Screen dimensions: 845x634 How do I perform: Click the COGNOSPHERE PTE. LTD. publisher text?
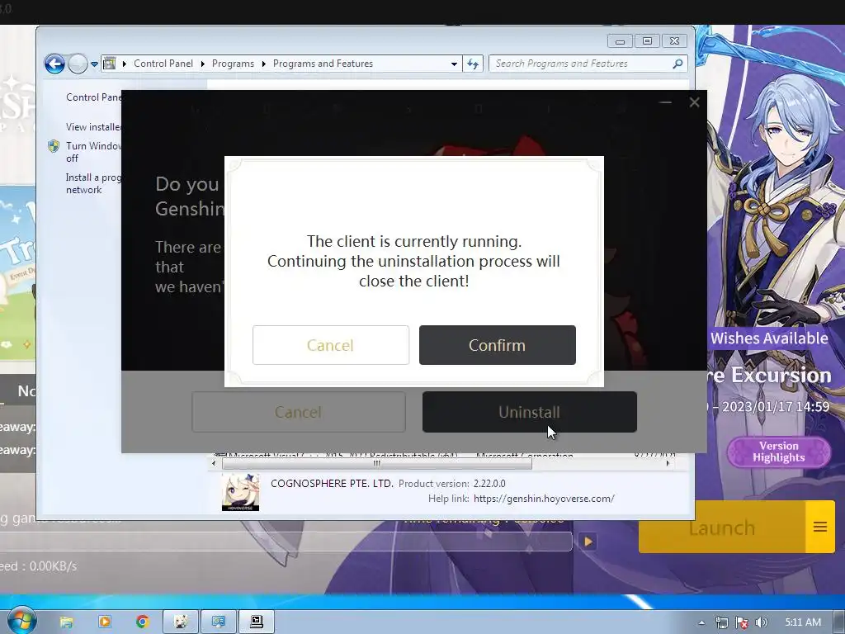click(x=332, y=484)
